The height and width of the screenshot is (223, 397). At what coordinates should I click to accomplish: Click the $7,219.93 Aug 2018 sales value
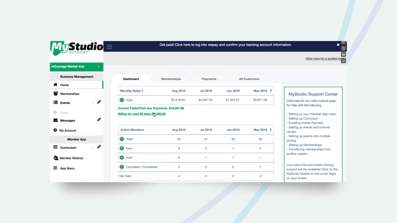click(178, 100)
